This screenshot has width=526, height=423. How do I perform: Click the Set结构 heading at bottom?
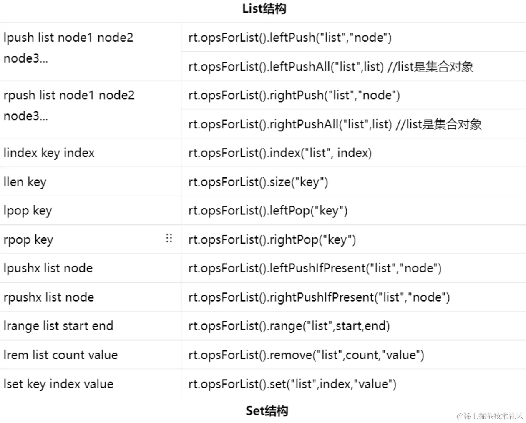267,411
